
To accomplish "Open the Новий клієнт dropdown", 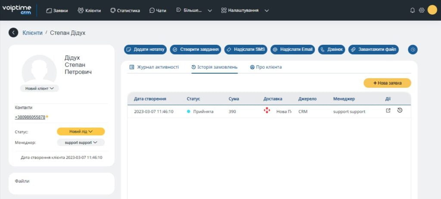I will click(39, 88).
